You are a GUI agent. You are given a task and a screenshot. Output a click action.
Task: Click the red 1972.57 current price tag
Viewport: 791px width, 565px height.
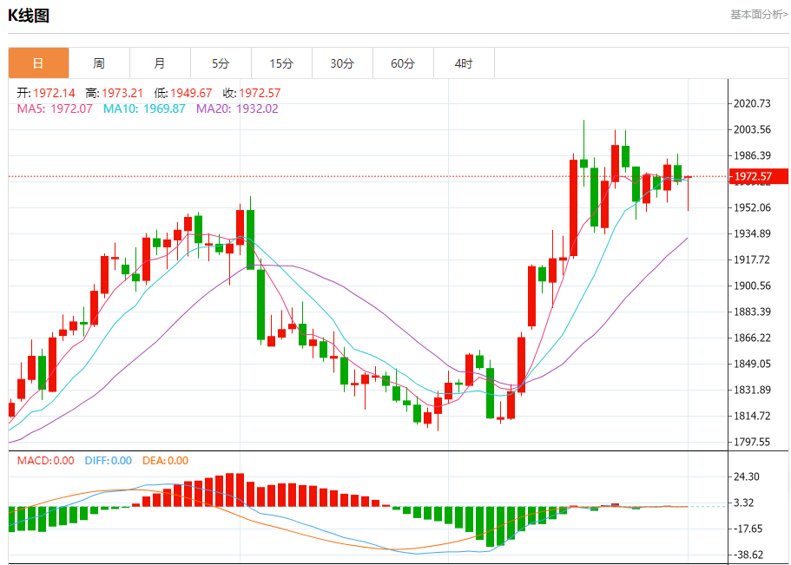(759, 176)
